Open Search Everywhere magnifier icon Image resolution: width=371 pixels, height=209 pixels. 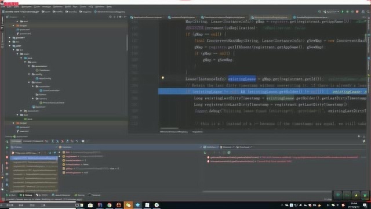(368, 12)
